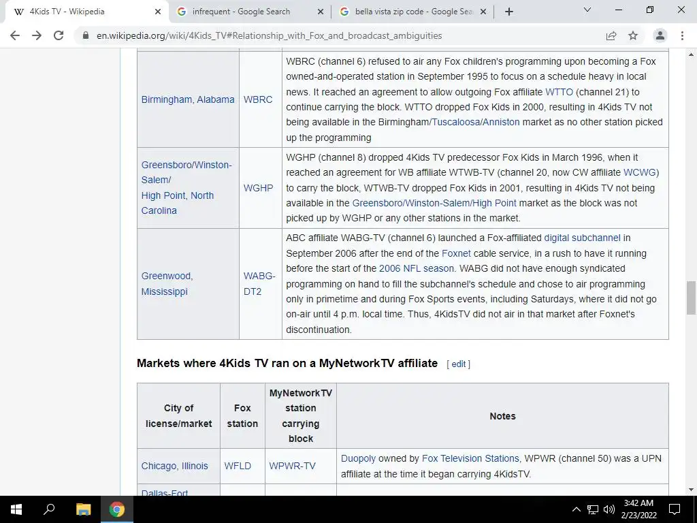Open the Foxnet link
The image size is (697, 523).
456,253
